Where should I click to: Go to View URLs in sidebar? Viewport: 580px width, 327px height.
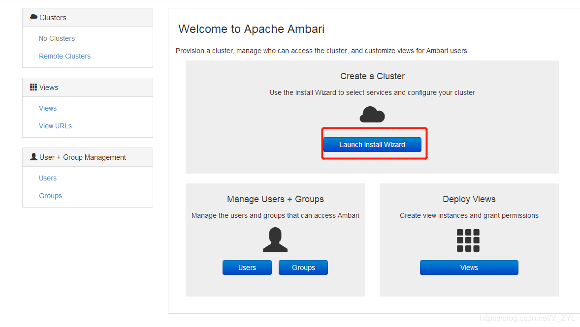(56, 126)
